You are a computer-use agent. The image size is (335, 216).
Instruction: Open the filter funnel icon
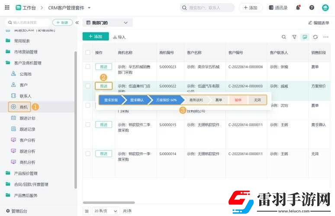point(294,37)
